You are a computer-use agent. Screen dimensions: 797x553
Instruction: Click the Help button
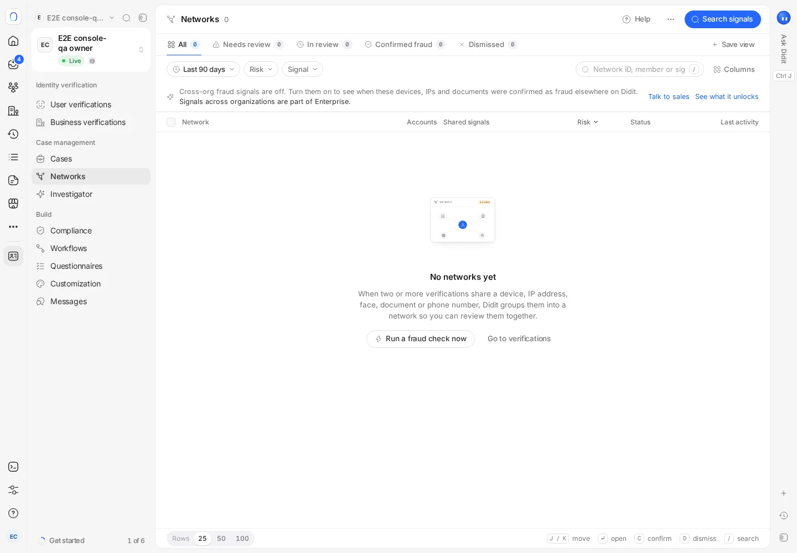pos(636,19)
